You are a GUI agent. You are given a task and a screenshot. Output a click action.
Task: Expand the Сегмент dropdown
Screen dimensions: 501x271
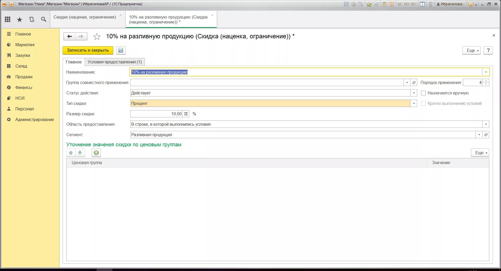coord(479,135)
